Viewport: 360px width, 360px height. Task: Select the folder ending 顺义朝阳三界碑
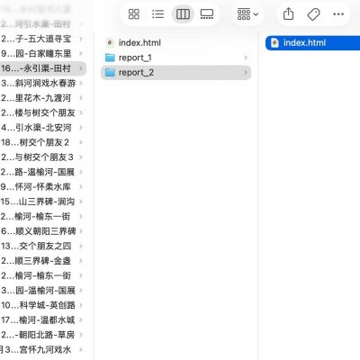(x=42, y=231)
